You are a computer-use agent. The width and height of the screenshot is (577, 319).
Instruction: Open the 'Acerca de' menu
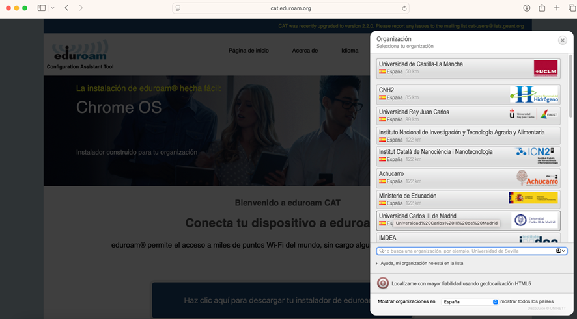click(x=305, y=50)
